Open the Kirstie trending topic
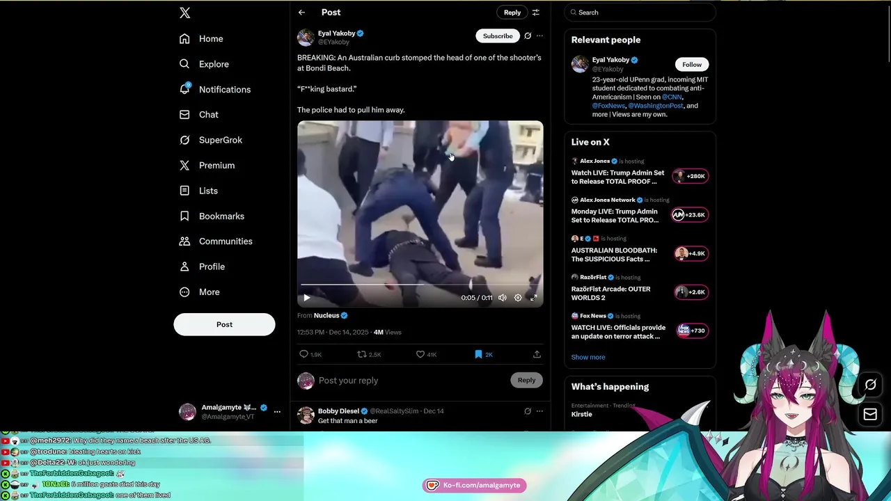 pos(582,414)
